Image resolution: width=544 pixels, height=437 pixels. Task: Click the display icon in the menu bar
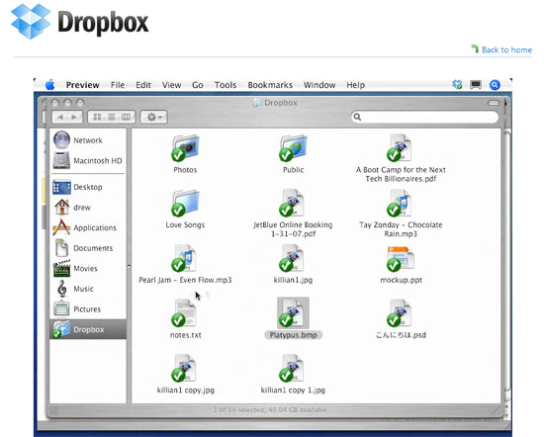pyautogui.click(x=476, y=84)
